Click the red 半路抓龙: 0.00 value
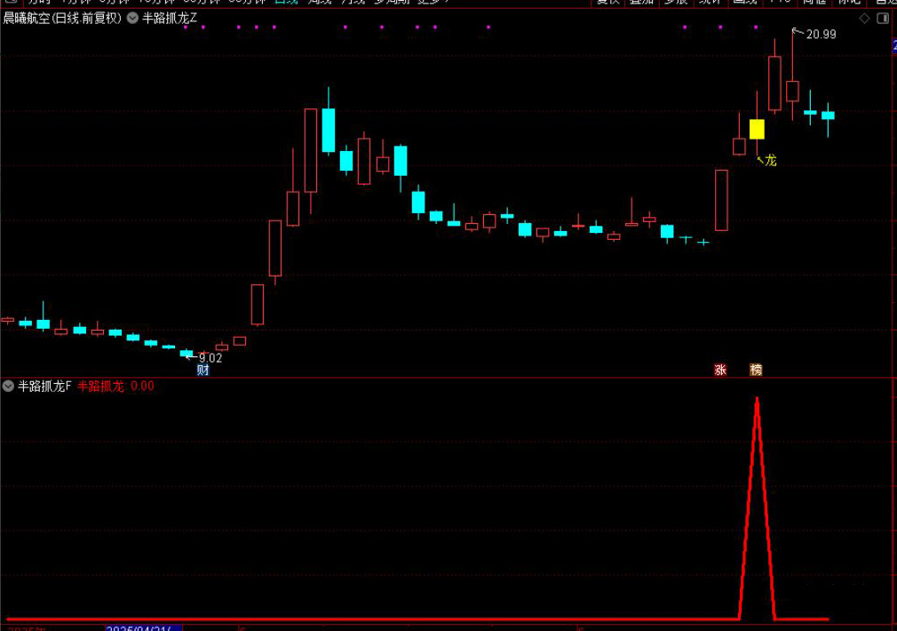 coord(115,386)
